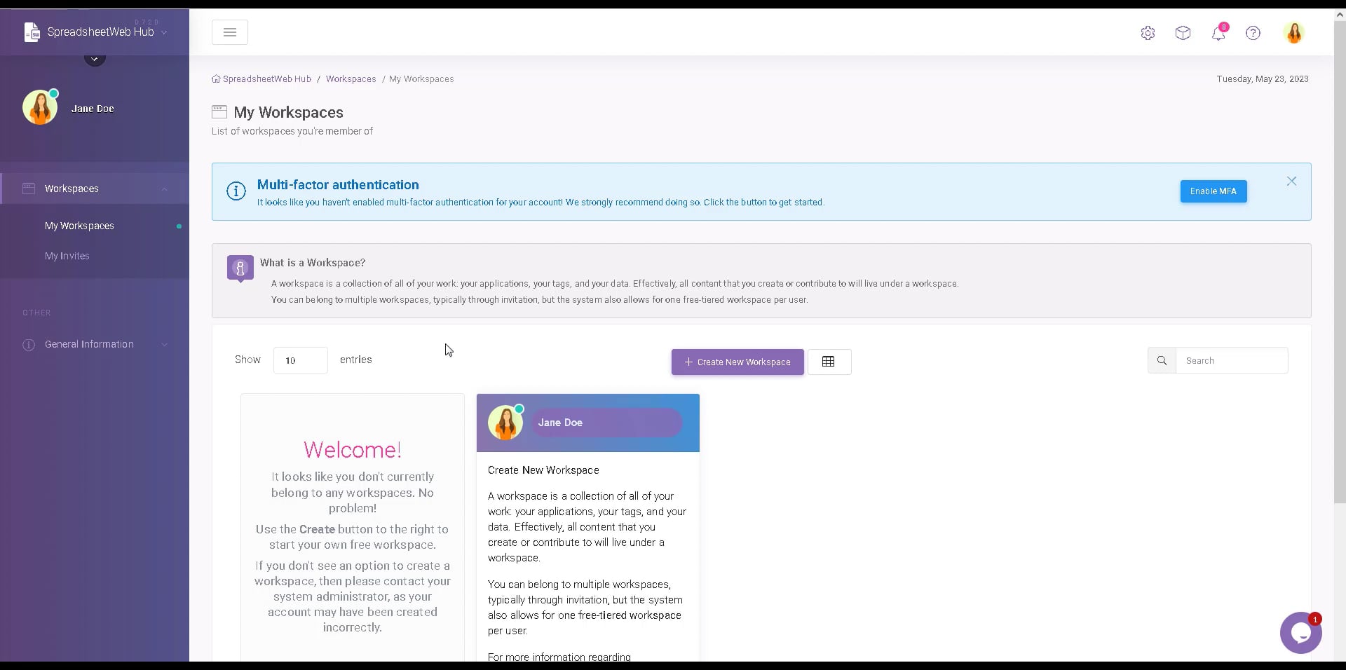Click the What is a Workspace icon
Screen dimensions: 1346x670
coord(240,268)
